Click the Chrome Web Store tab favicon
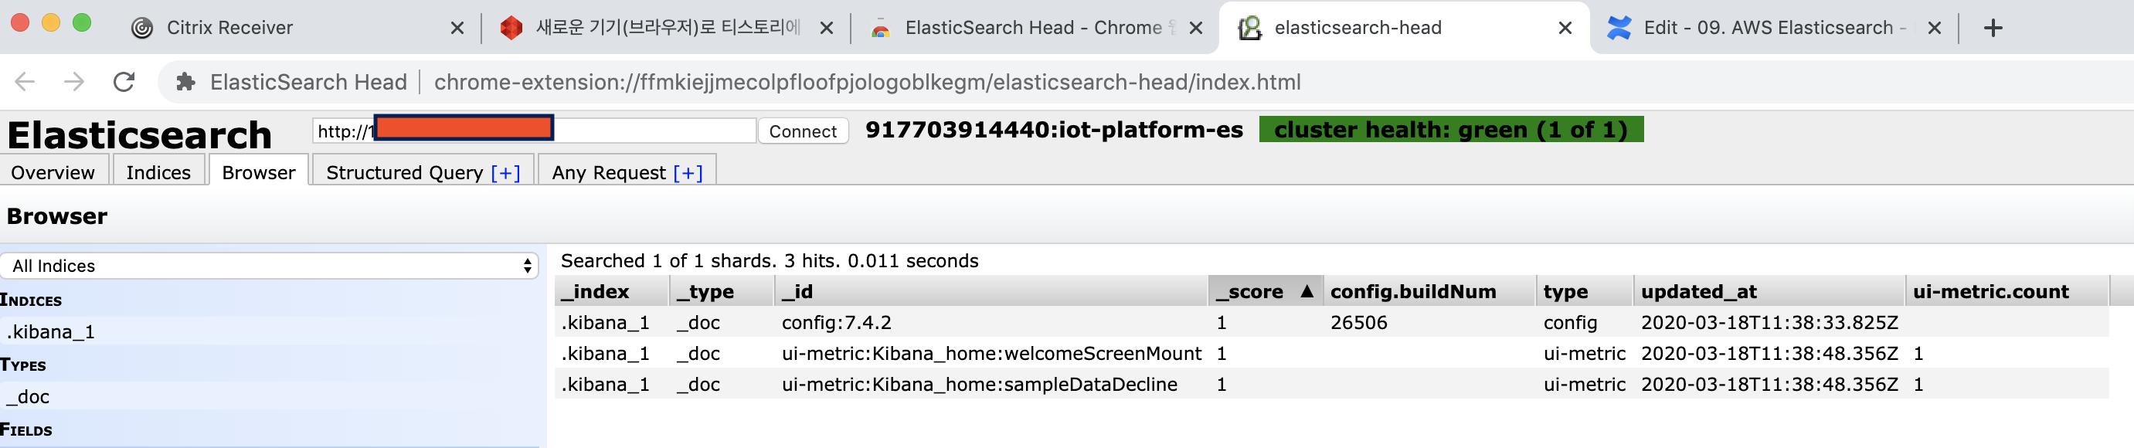This screenshot has width=2134, height=448. [x=881, y=28]
